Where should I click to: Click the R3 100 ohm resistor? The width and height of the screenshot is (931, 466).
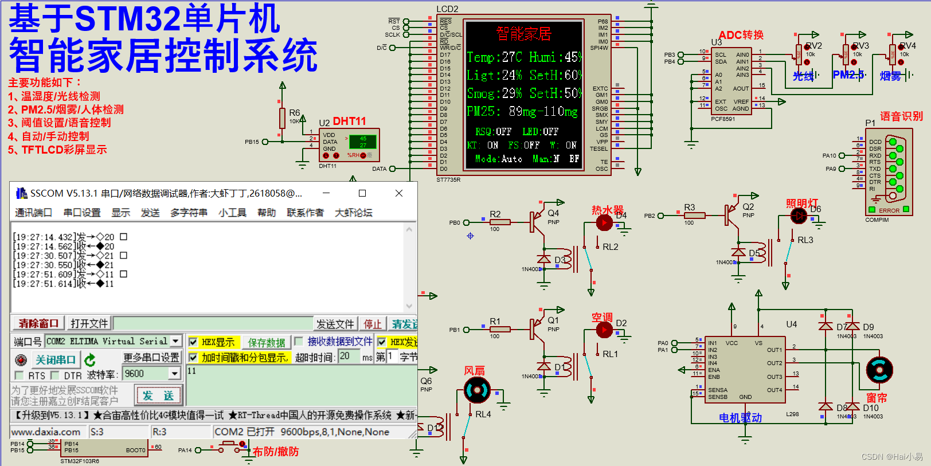(694, 216)
